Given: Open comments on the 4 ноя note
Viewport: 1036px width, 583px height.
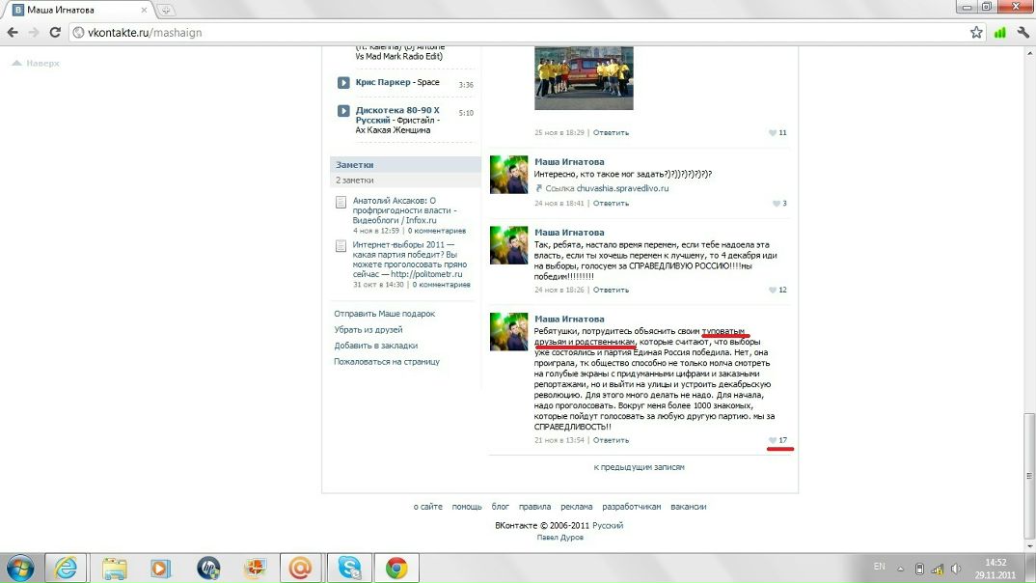Looking at the screenshot, I should click(436, 231).
